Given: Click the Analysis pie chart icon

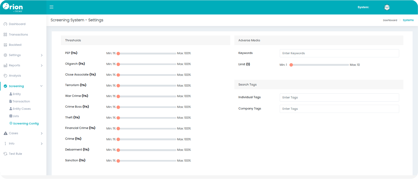Looking at the screenshot, I should point(5,76).
